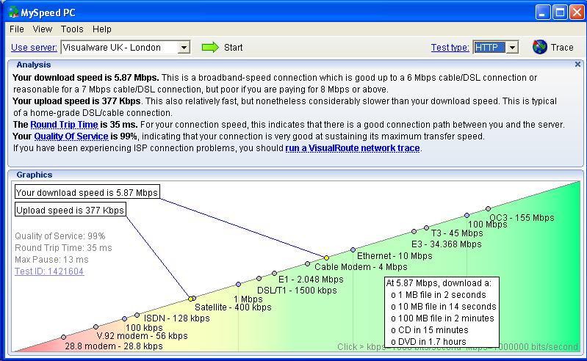Click 'DVD in 1.7 hours' text

432,342
